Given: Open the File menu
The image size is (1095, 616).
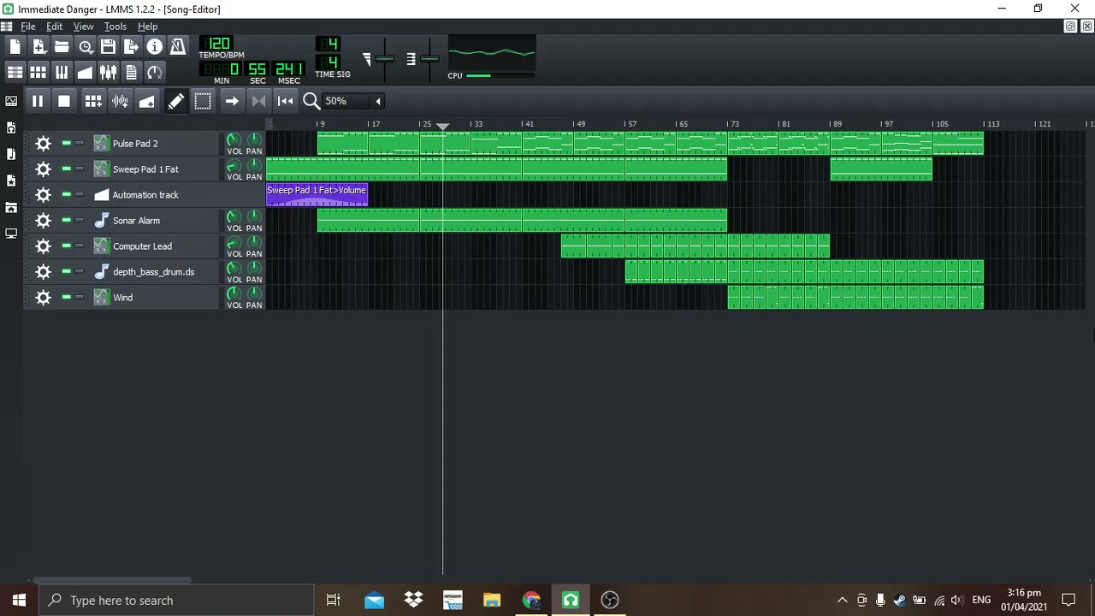Looking at the screenshot, I should pos(28,27).
